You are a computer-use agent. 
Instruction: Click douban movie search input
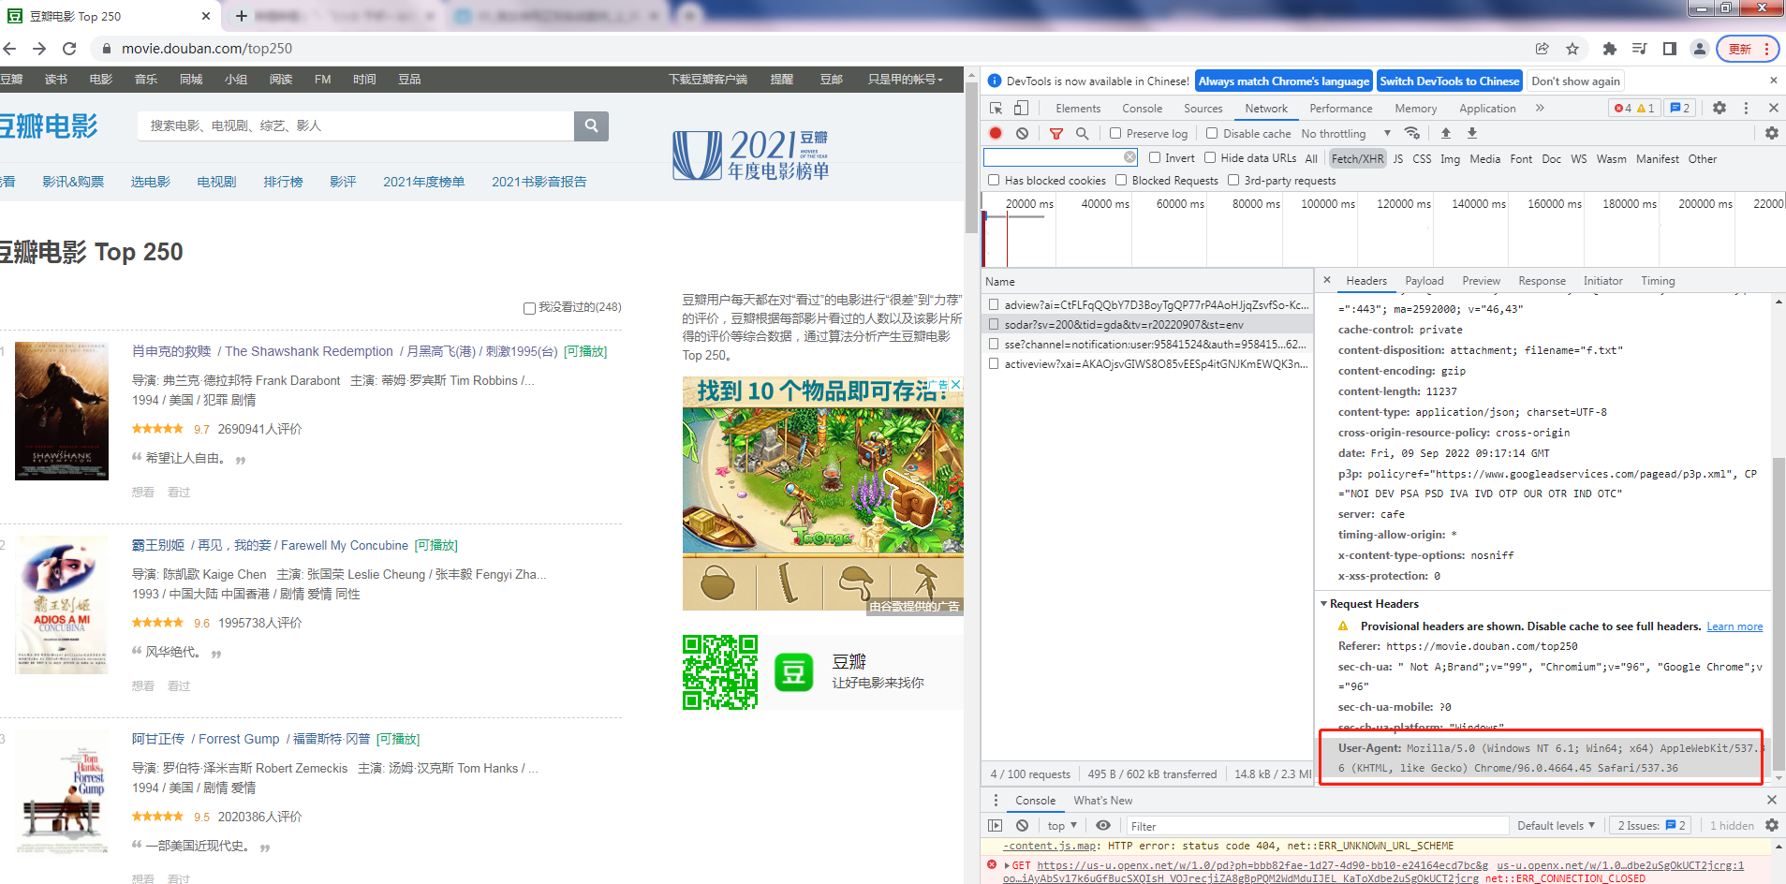point(356,125)
